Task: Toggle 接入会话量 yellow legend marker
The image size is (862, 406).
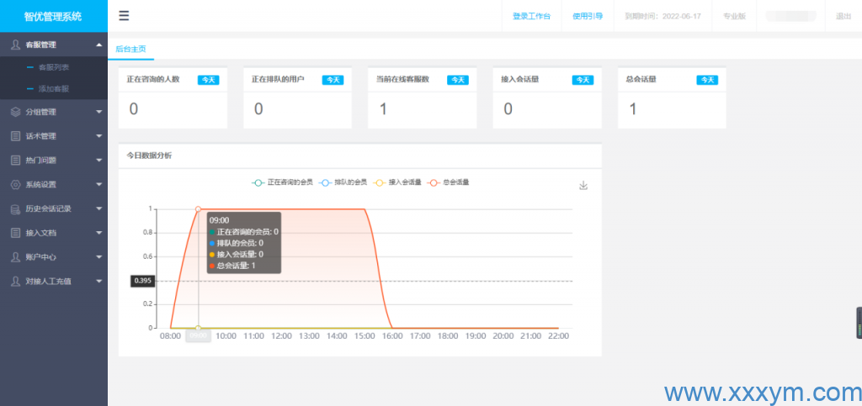Action: (379, 182)
